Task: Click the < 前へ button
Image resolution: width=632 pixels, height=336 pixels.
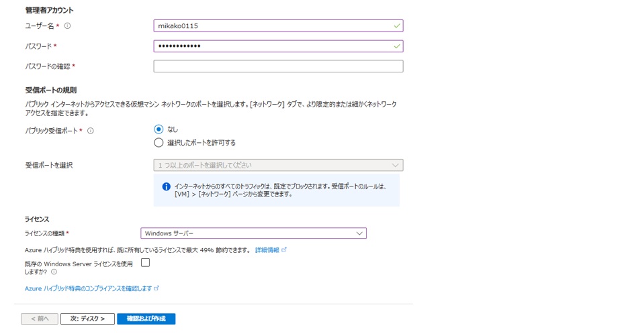Action: 40,319
